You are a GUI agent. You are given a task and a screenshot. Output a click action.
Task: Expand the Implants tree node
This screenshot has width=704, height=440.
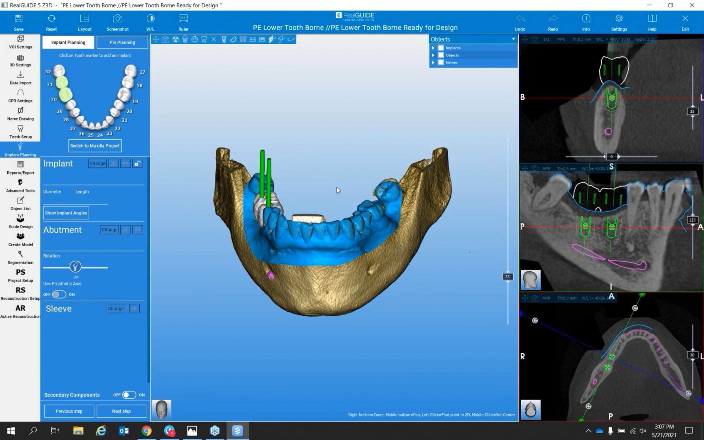pos(433,48)
